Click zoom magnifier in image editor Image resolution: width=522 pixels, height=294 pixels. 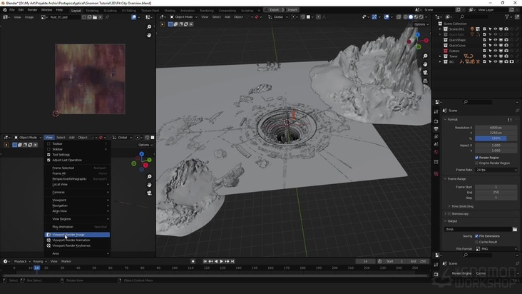149,27
